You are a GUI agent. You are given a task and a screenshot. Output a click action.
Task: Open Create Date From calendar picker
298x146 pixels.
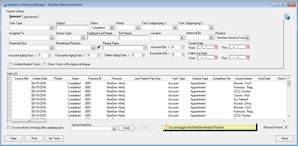click(x=216, y=47)
